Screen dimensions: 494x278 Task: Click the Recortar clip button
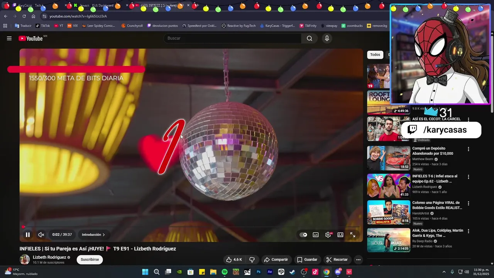pos(337,259)
